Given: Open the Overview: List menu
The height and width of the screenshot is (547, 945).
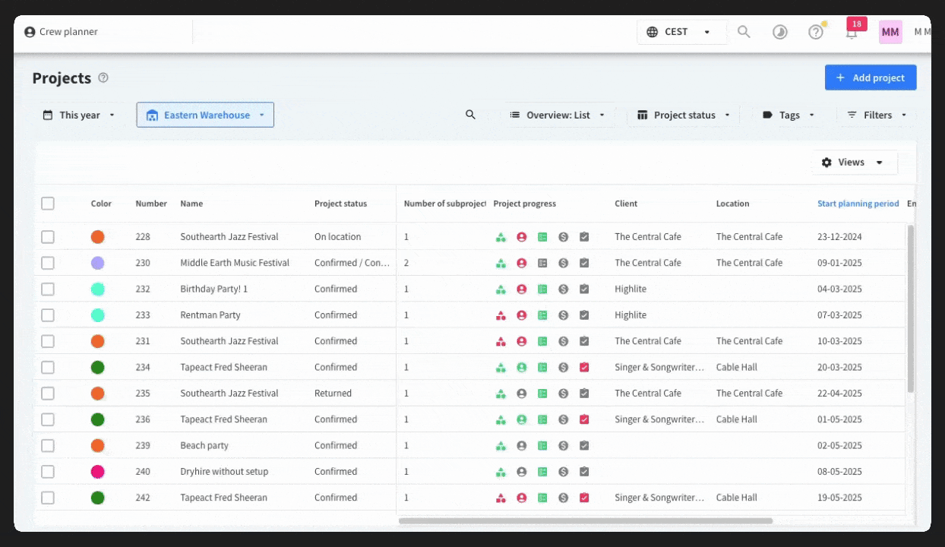Looking at the screenshot, I should tap(558, 115).
